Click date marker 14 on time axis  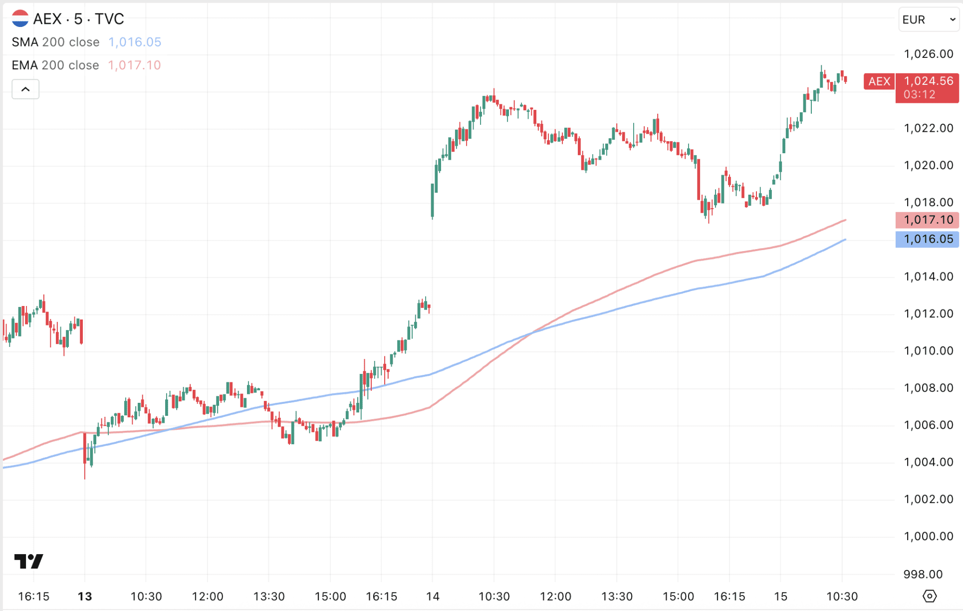pos(433,596)
